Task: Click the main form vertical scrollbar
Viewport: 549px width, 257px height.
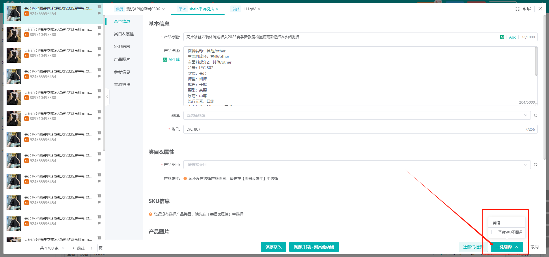Action: tap(545, 87)
